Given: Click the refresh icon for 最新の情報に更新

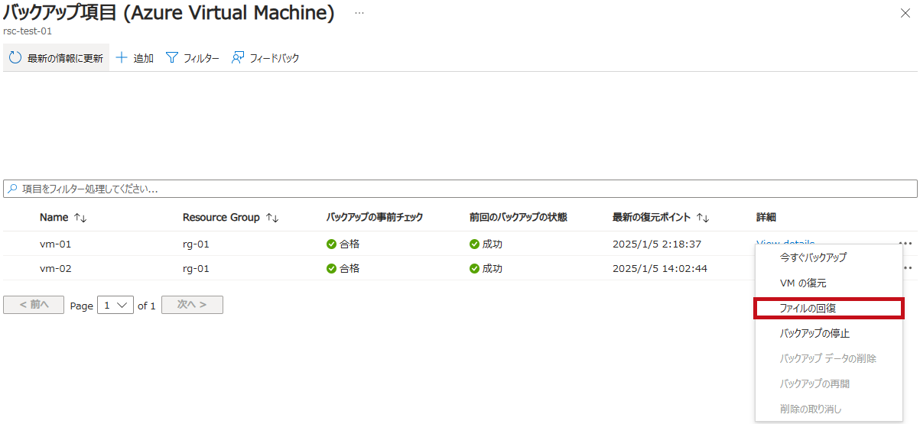Looking at the screenshot, I should click(x=15, y=58).
